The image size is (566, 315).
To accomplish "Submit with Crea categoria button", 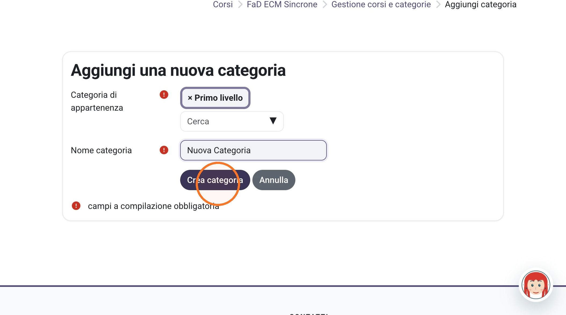I will pyautogui.click(x=215, y=180).
